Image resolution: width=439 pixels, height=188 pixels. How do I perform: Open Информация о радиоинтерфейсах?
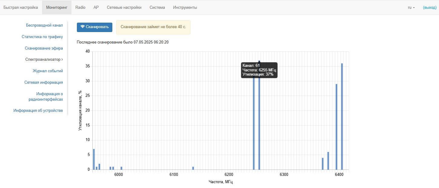coord(49,96)
